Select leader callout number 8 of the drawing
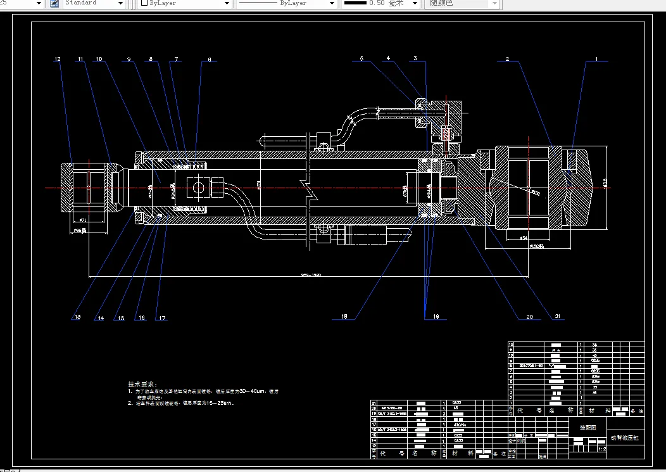Screen dimensions: 666x472 pyautogui.click(x=151, y=59)
